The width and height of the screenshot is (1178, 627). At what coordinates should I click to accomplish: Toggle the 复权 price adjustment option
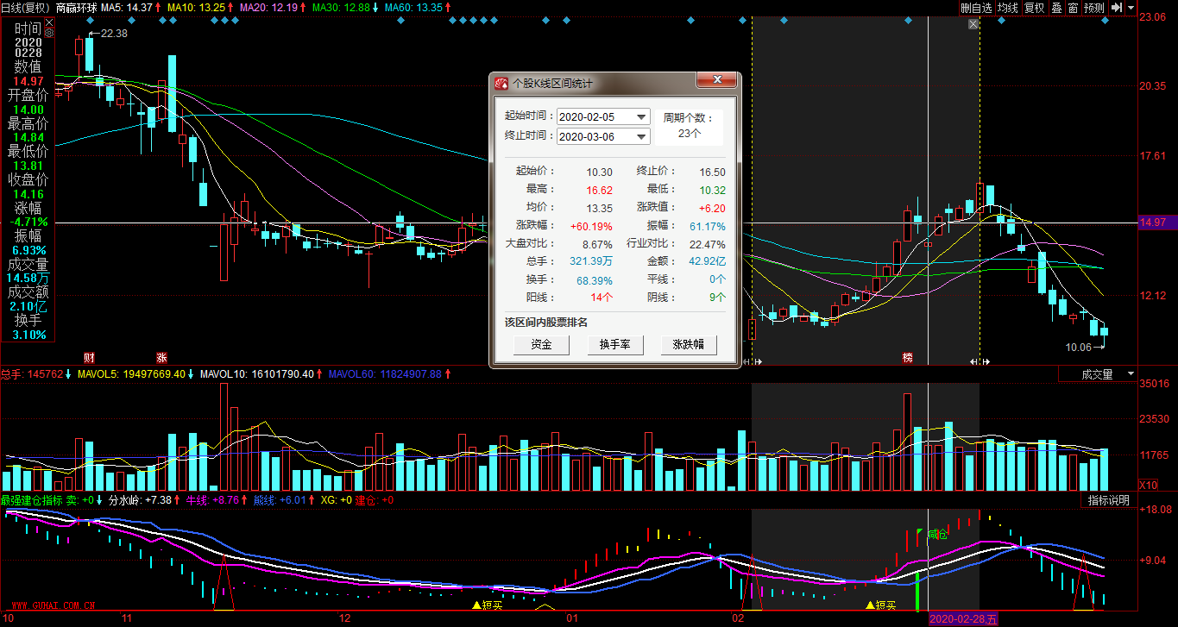pyautogui.click(x=1034, y=8)
